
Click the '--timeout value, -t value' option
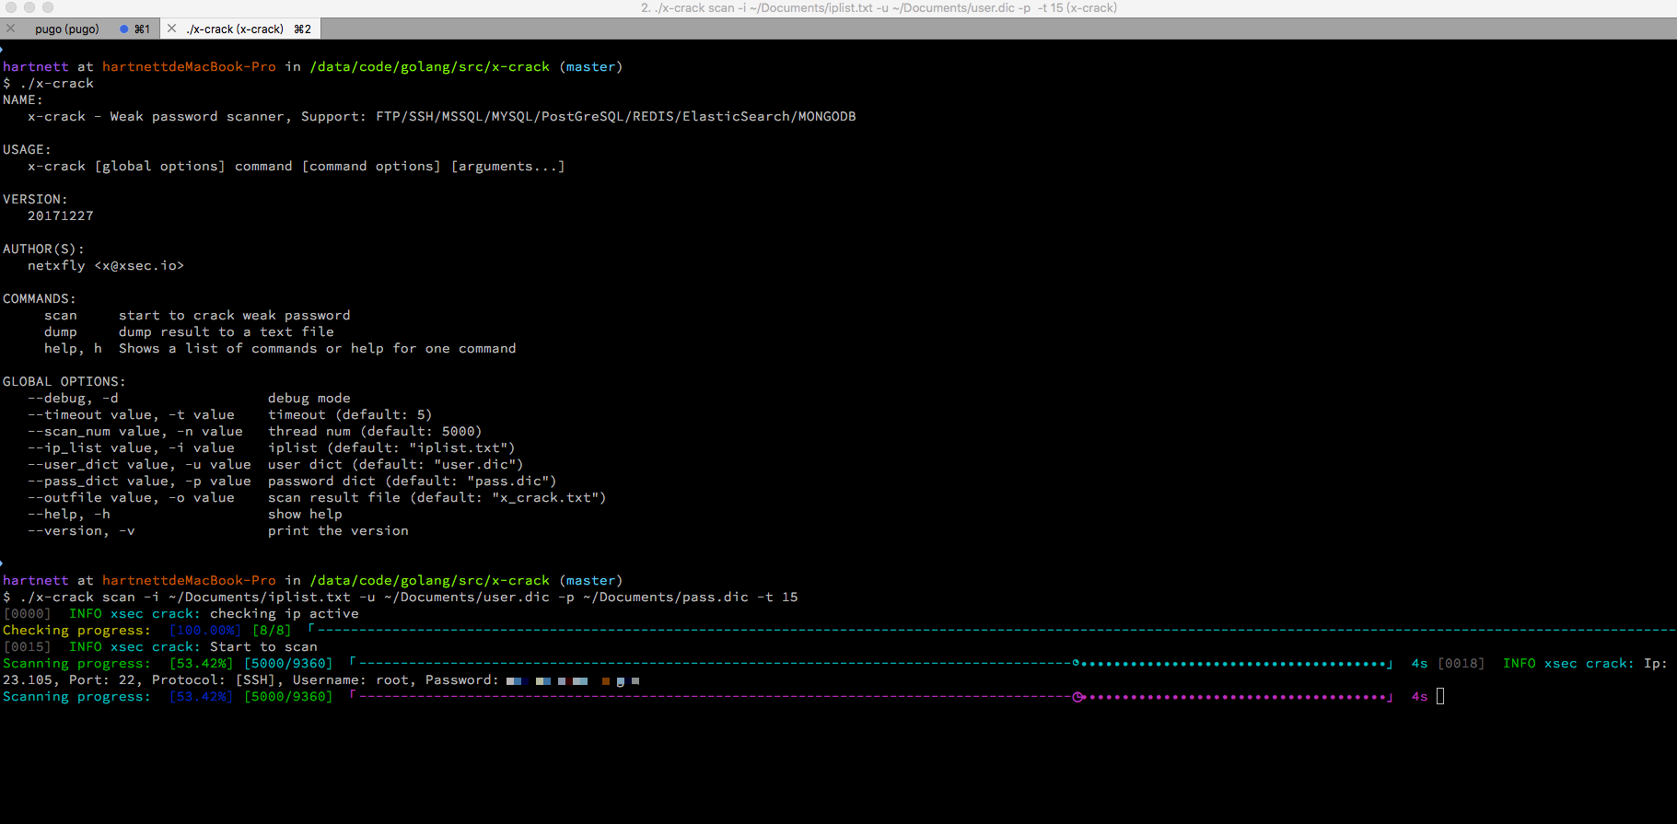tap(131, 414)
